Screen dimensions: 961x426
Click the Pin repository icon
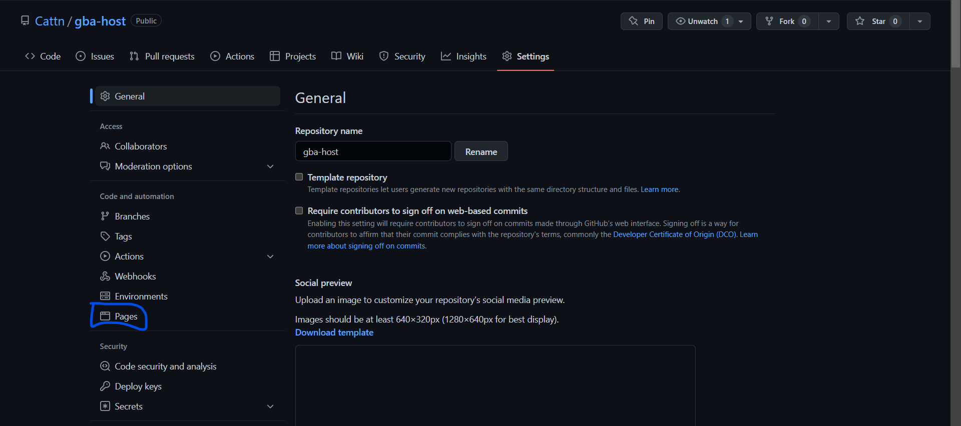(x=633, y=21)
